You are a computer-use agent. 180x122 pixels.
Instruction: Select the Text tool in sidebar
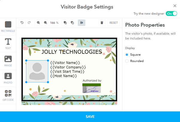(8, 44)
